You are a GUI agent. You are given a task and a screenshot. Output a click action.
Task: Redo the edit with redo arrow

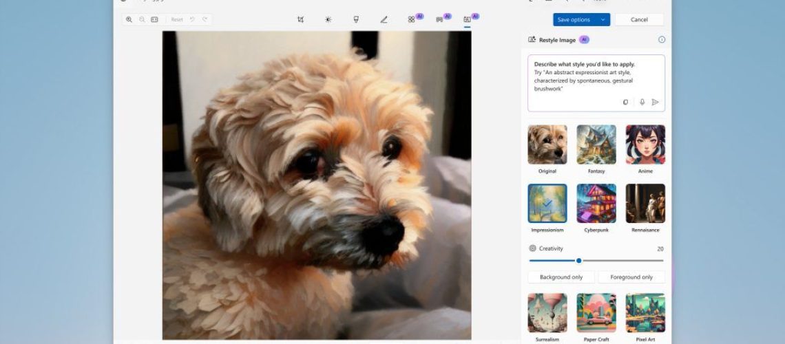205,19
